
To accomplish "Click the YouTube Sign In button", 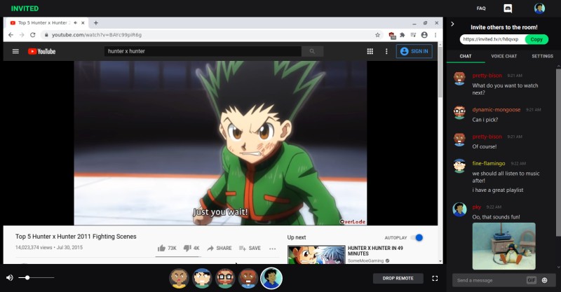I will 414,51.
